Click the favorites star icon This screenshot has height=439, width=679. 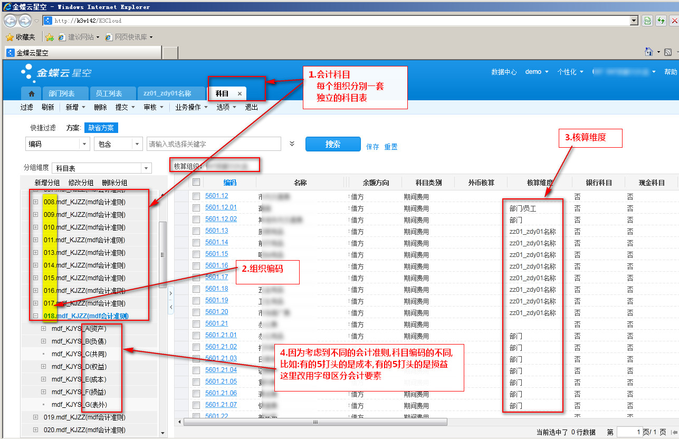point(9,37)
